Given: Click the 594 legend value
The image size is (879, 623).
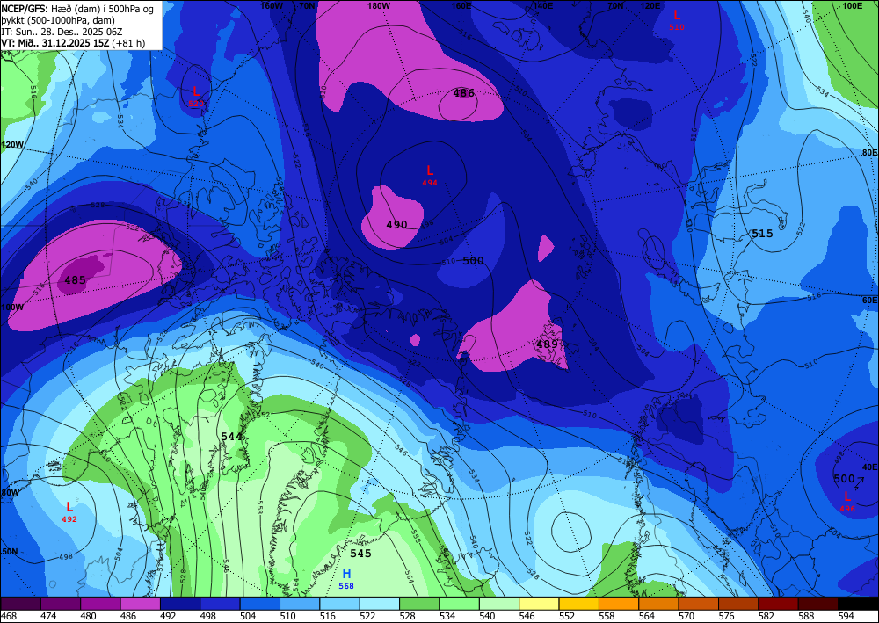Looking at the screenshot, I should [x=846, y=617].
